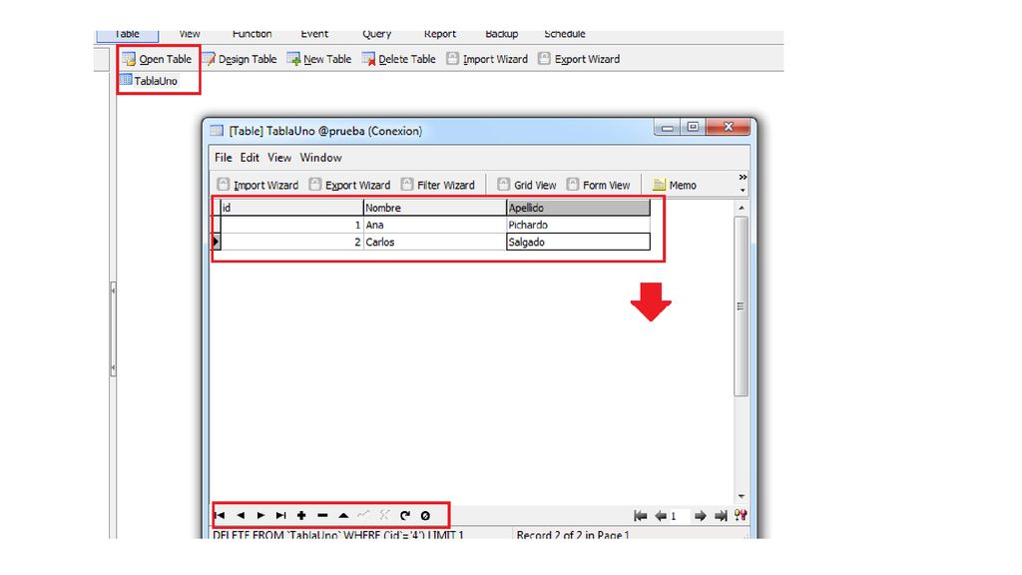Add a new record with the plus icon
This screenshot has width=1022, height=575.
coord(301,516)
